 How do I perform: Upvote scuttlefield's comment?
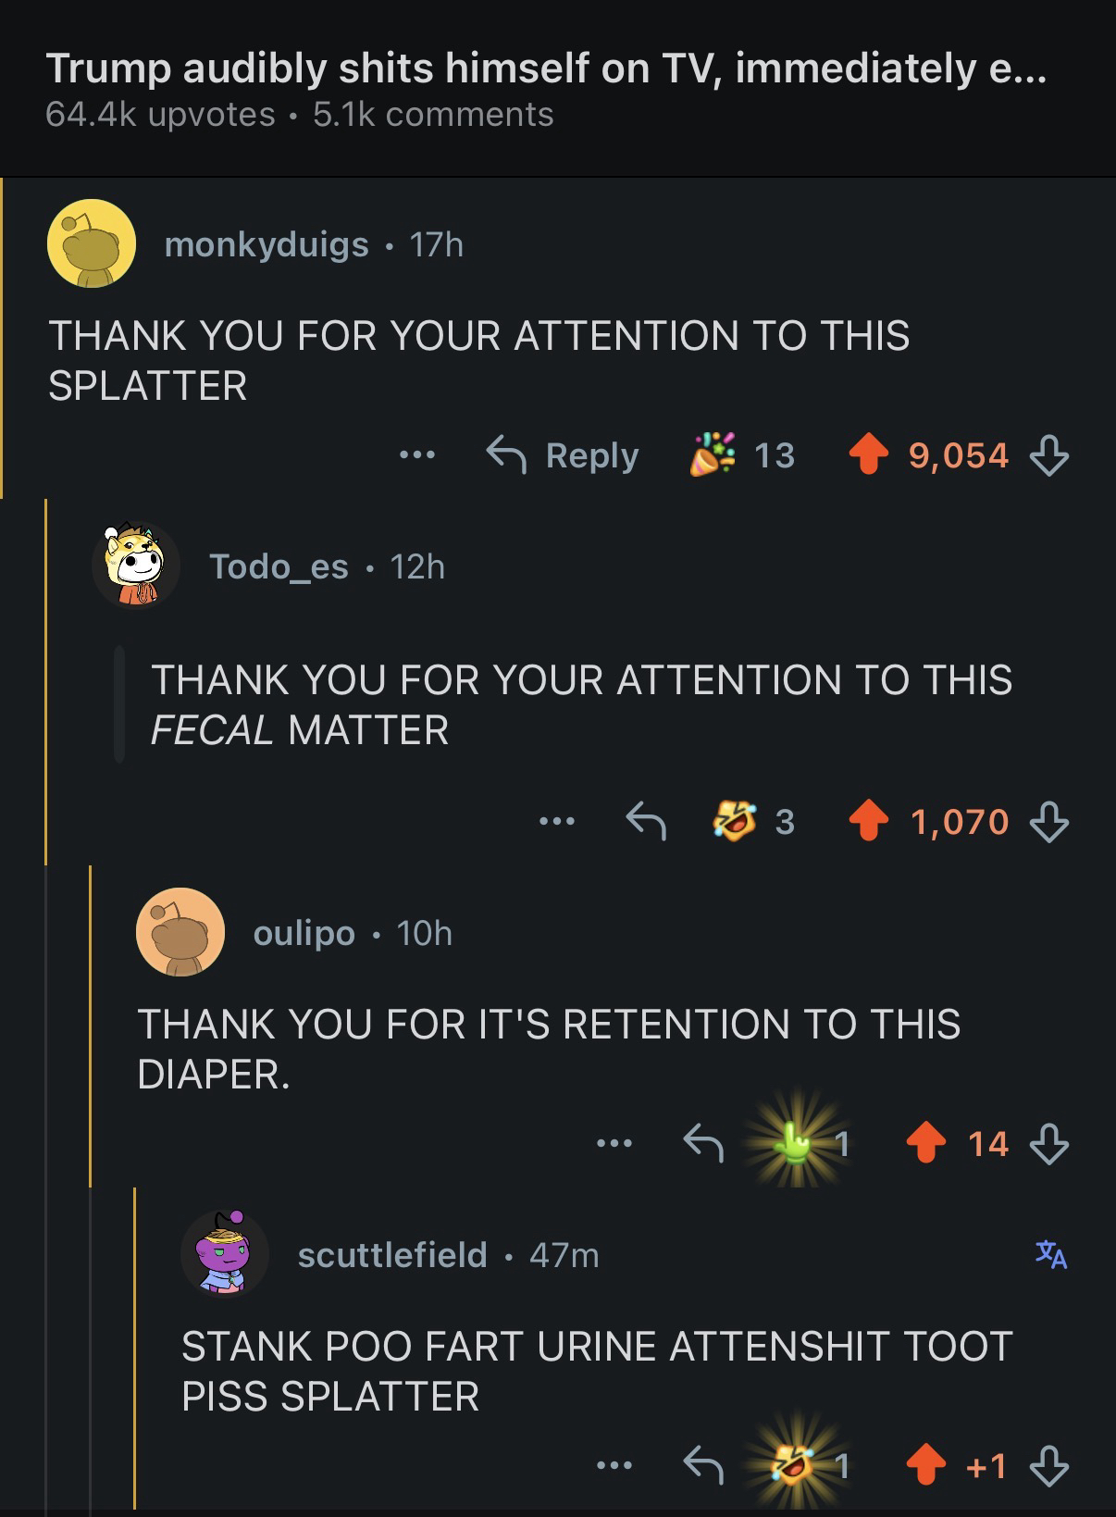coord(926,1466)
